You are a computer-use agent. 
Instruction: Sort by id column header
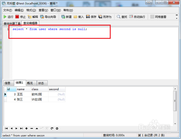coord(12,89)
